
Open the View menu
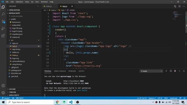(x=27, y=2)
